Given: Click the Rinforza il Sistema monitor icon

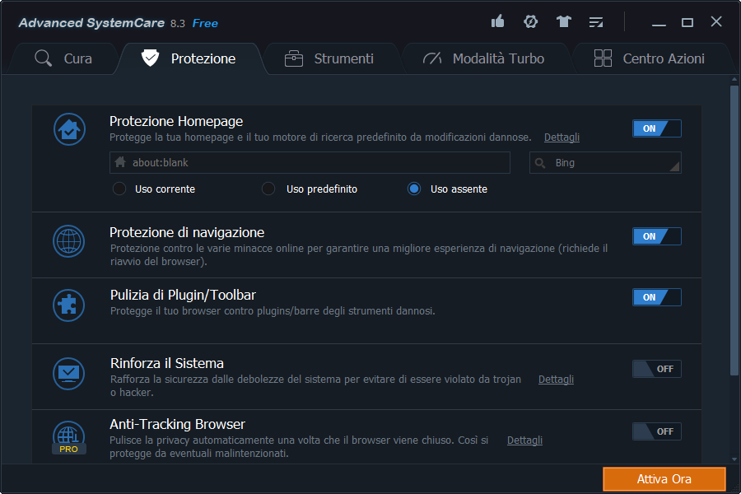Looking at the screenshot, I should coord(69,372).
